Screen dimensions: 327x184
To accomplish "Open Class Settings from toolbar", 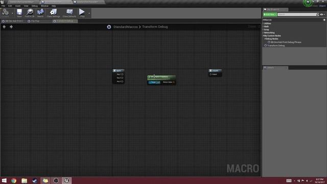I will point(53,13).
